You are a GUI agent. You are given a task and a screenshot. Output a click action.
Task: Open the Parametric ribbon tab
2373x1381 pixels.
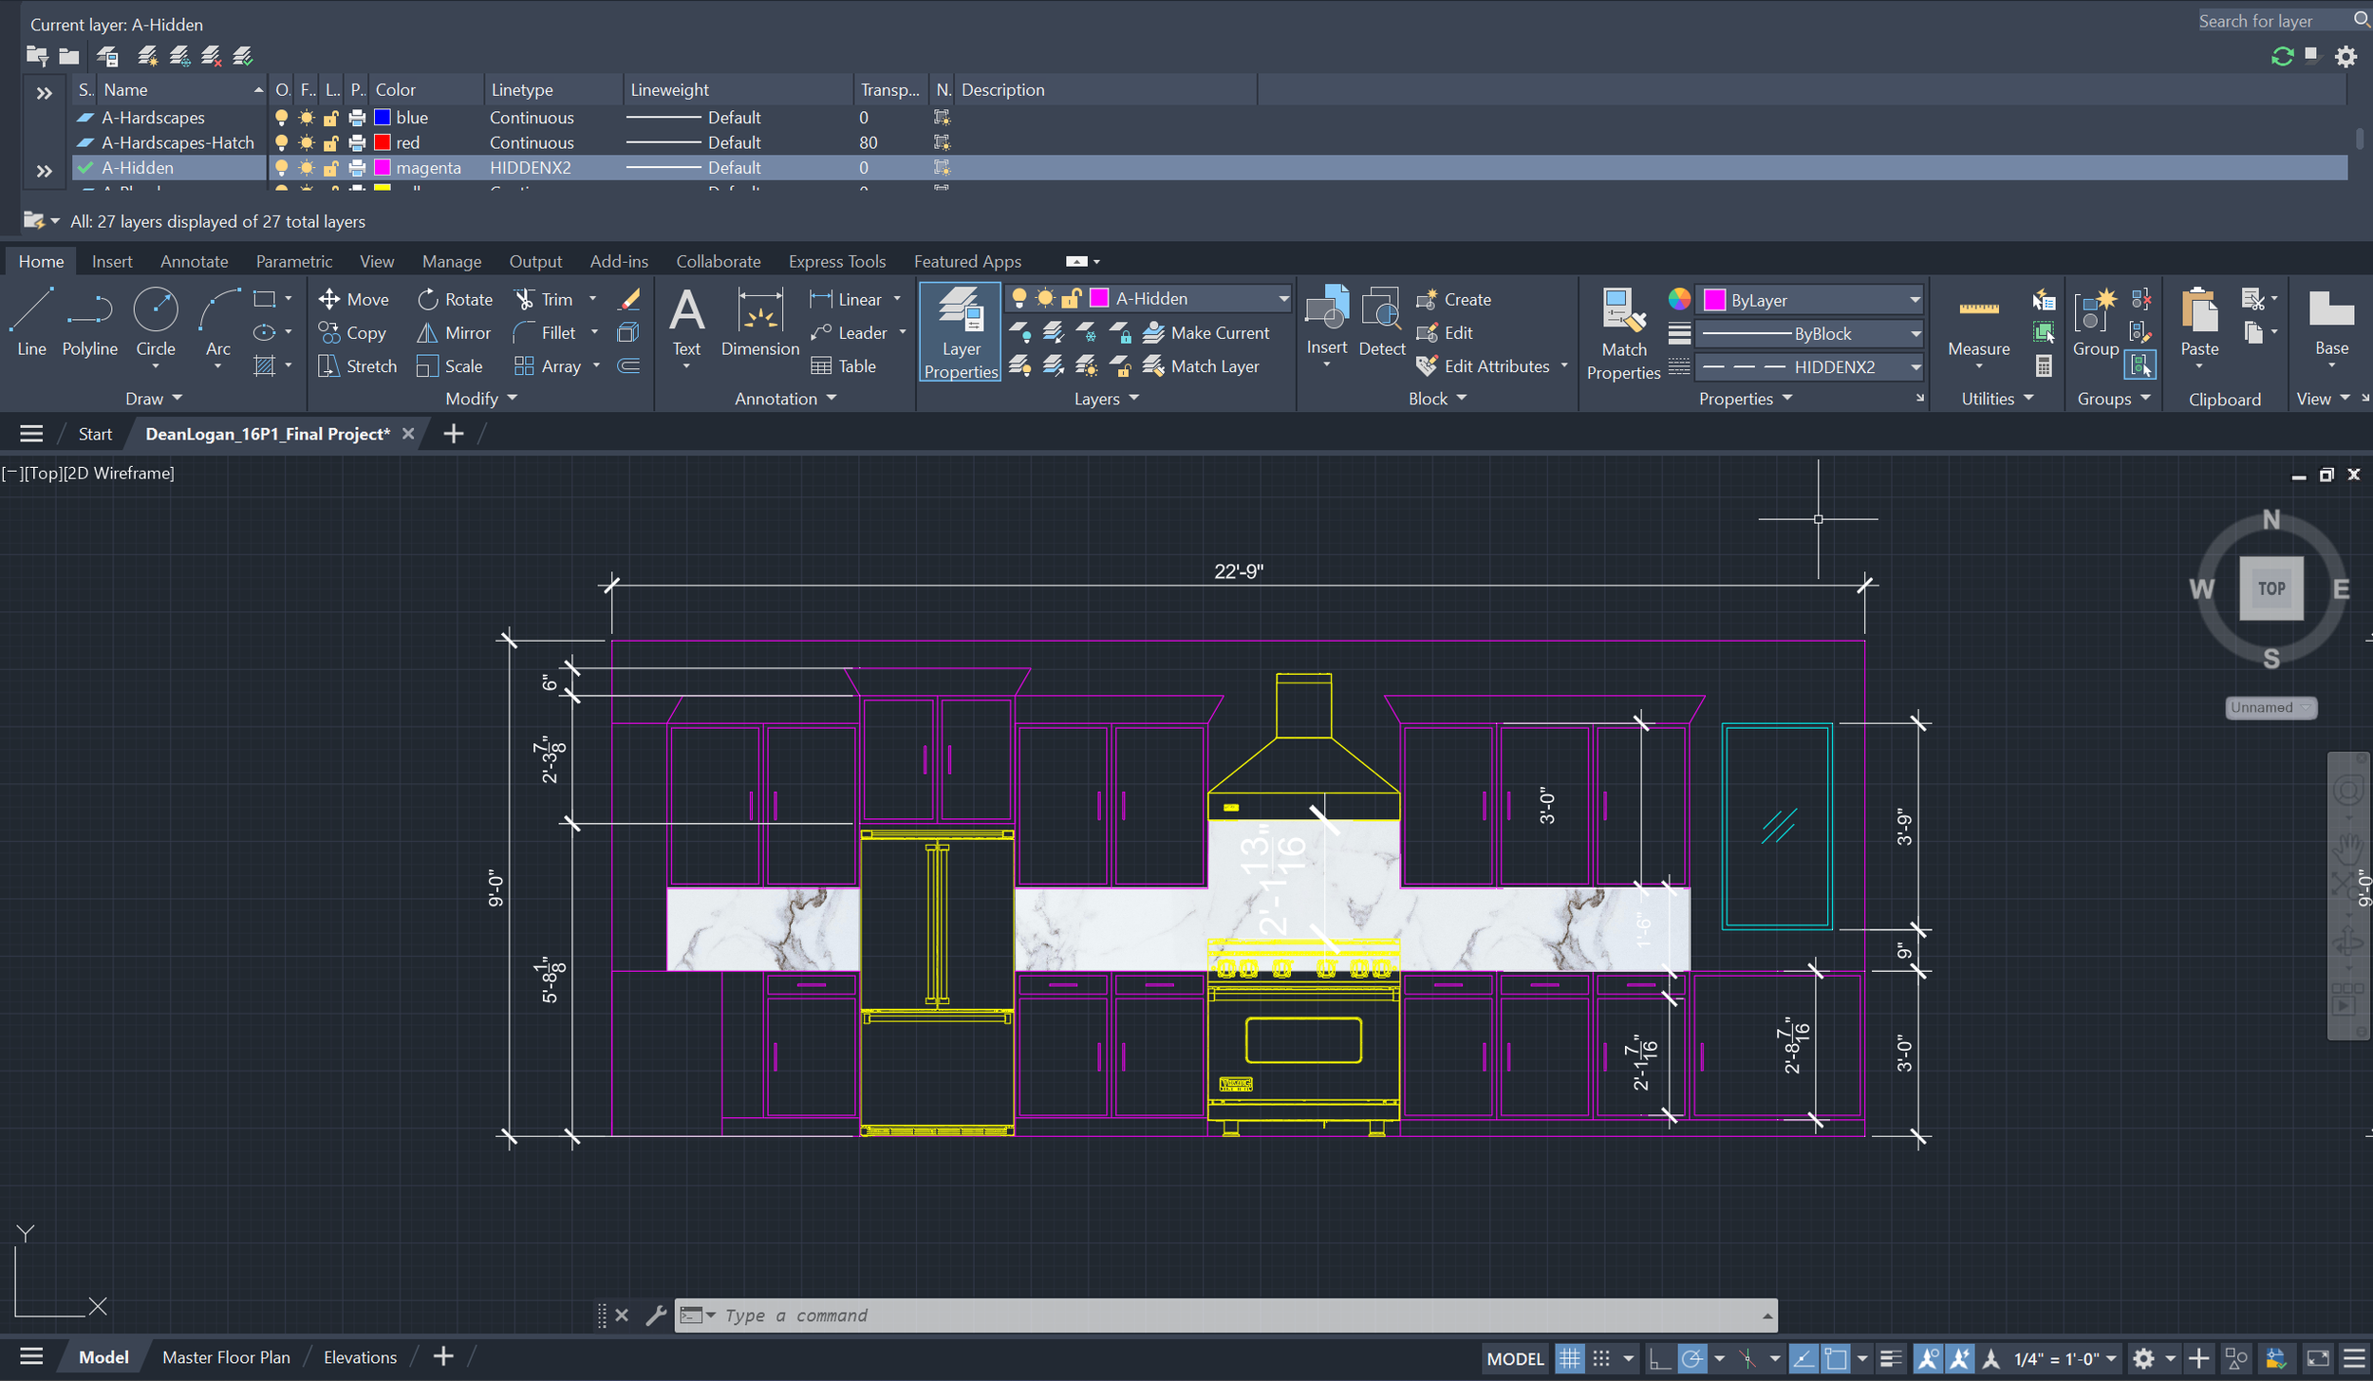(294, 261)
